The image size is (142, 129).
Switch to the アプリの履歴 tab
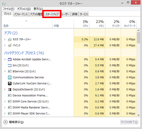click(x=36, y=14)
